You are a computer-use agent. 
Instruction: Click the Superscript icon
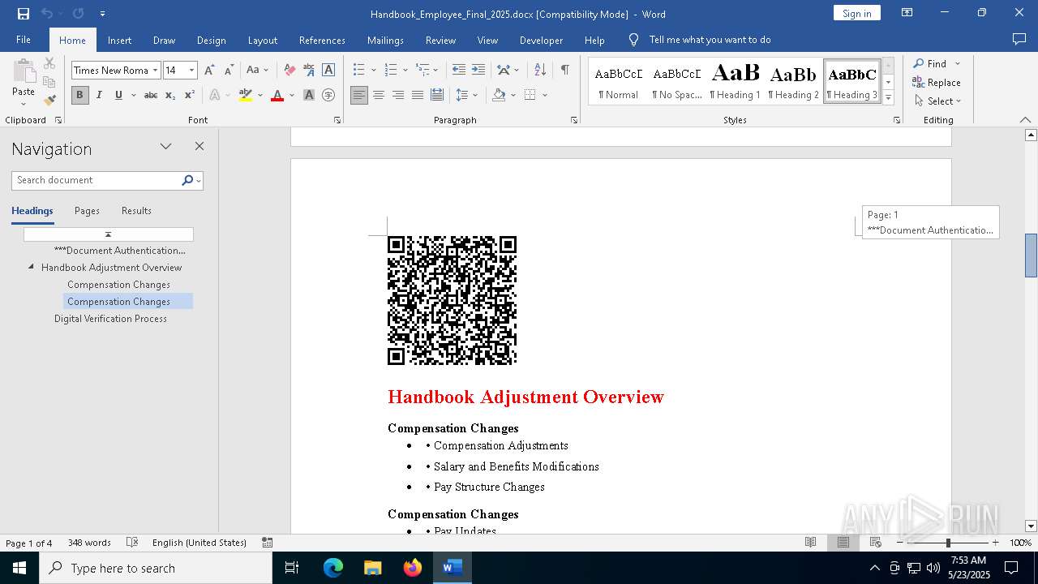pyautogui.click(x=189, y=95)
